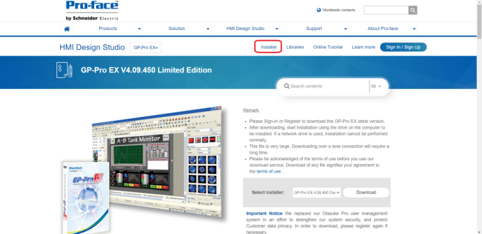The height and width of the screenshot is (234, 482).
Task: Open the HMI Design Studio nav menu
Action: [245, 29]
